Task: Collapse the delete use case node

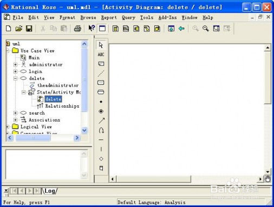Action: pyautogui.click(x=15, y=78)
